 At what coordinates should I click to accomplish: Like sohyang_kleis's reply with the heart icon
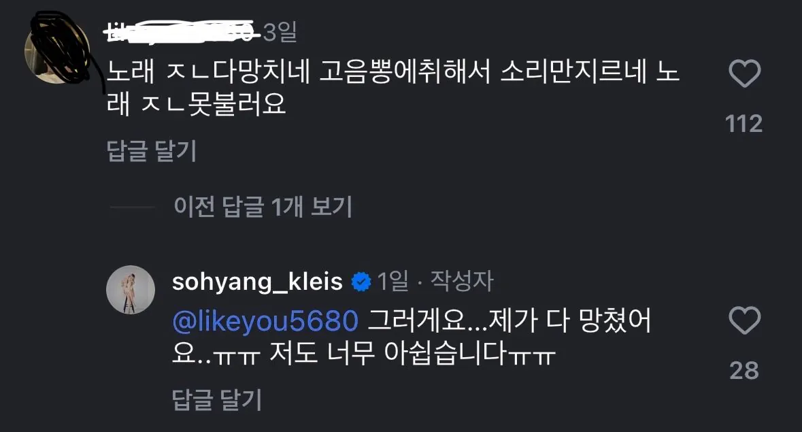743,320
